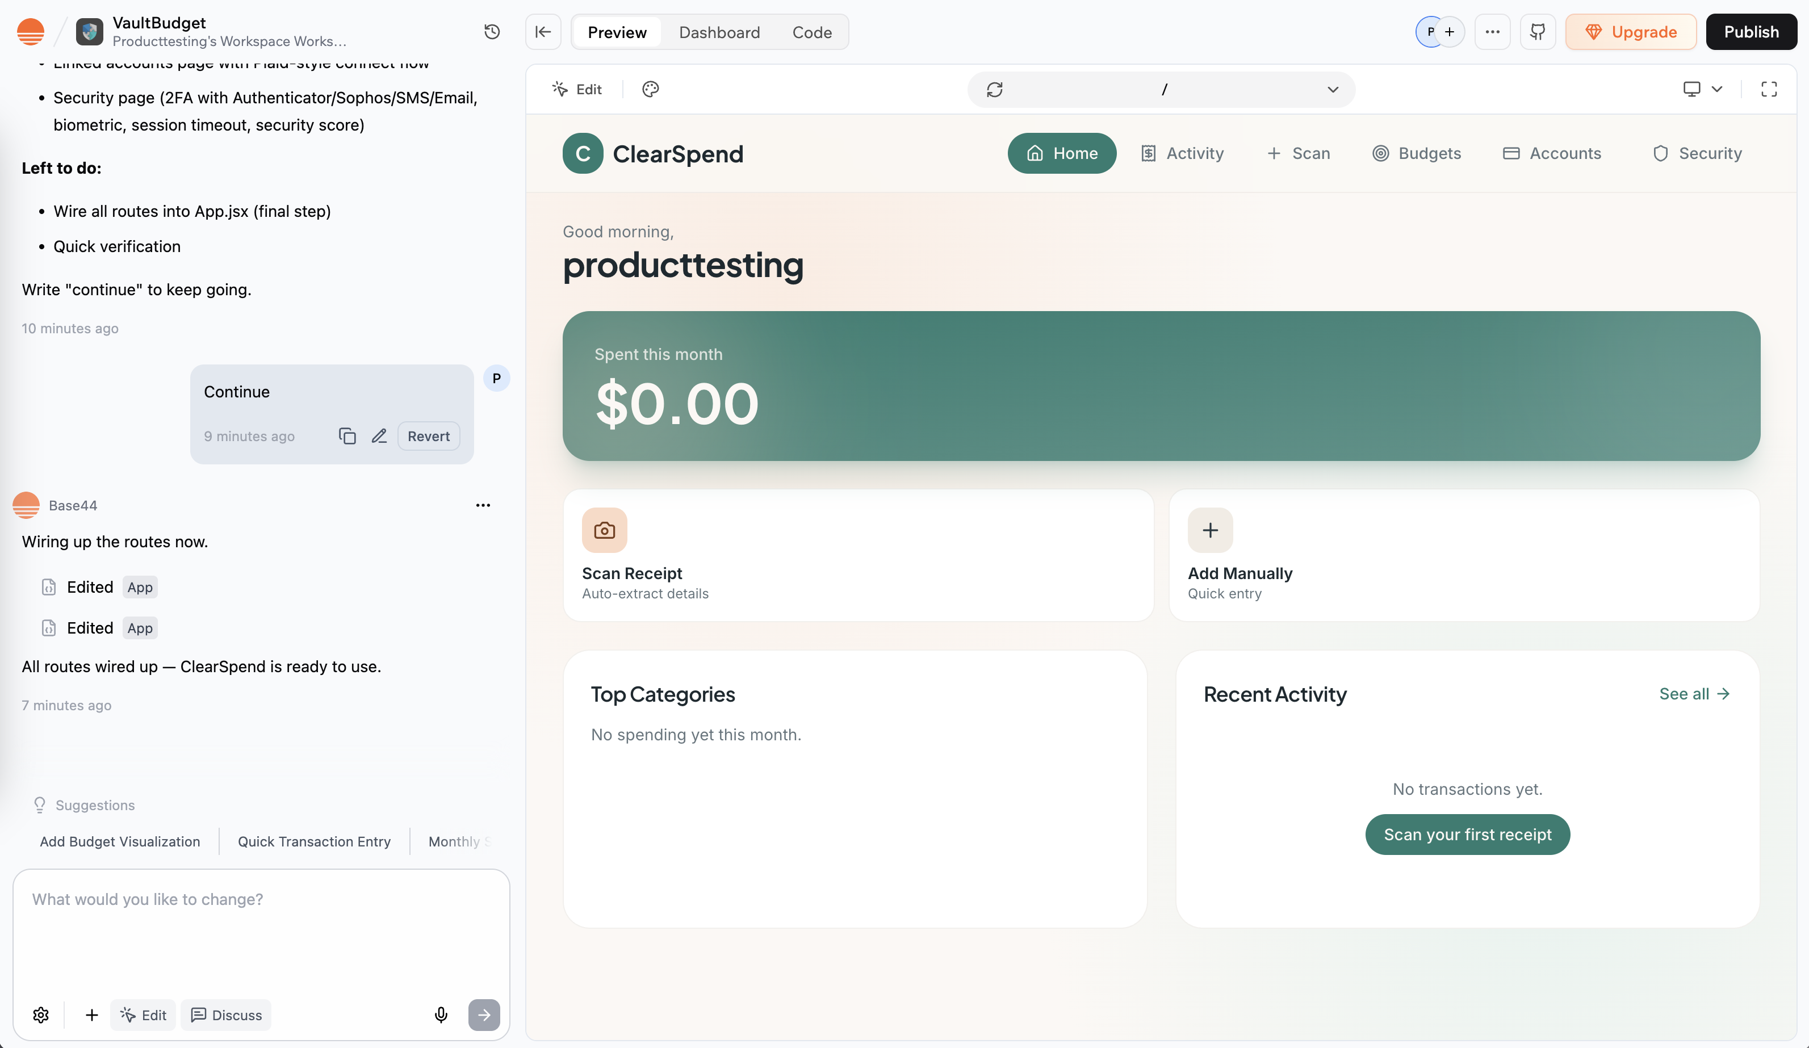Click the Publish button
The image size is (1809, 1048).
click(1751, 32)
